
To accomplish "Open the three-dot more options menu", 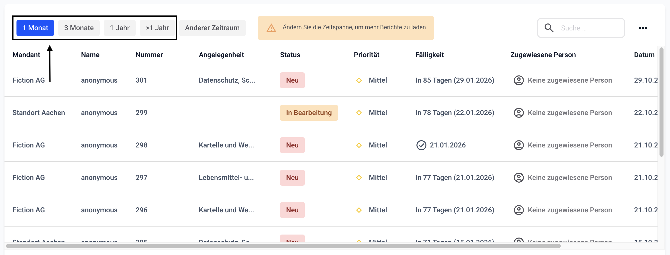I will pyautogui.click(x=643, y=28).
